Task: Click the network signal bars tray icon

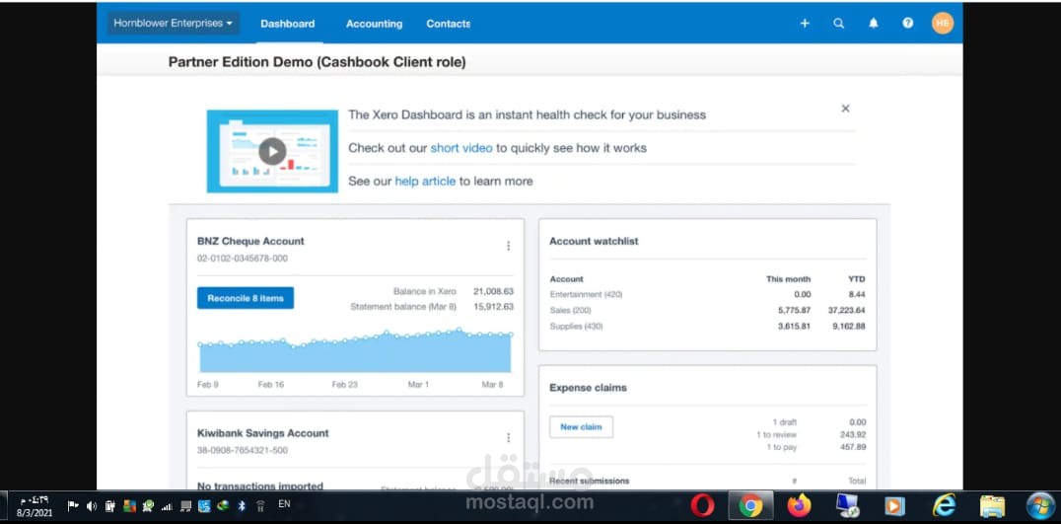Action: (x=167, y=506)
